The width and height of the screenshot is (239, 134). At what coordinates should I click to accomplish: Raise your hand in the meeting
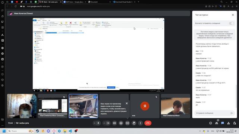point(134,123)
